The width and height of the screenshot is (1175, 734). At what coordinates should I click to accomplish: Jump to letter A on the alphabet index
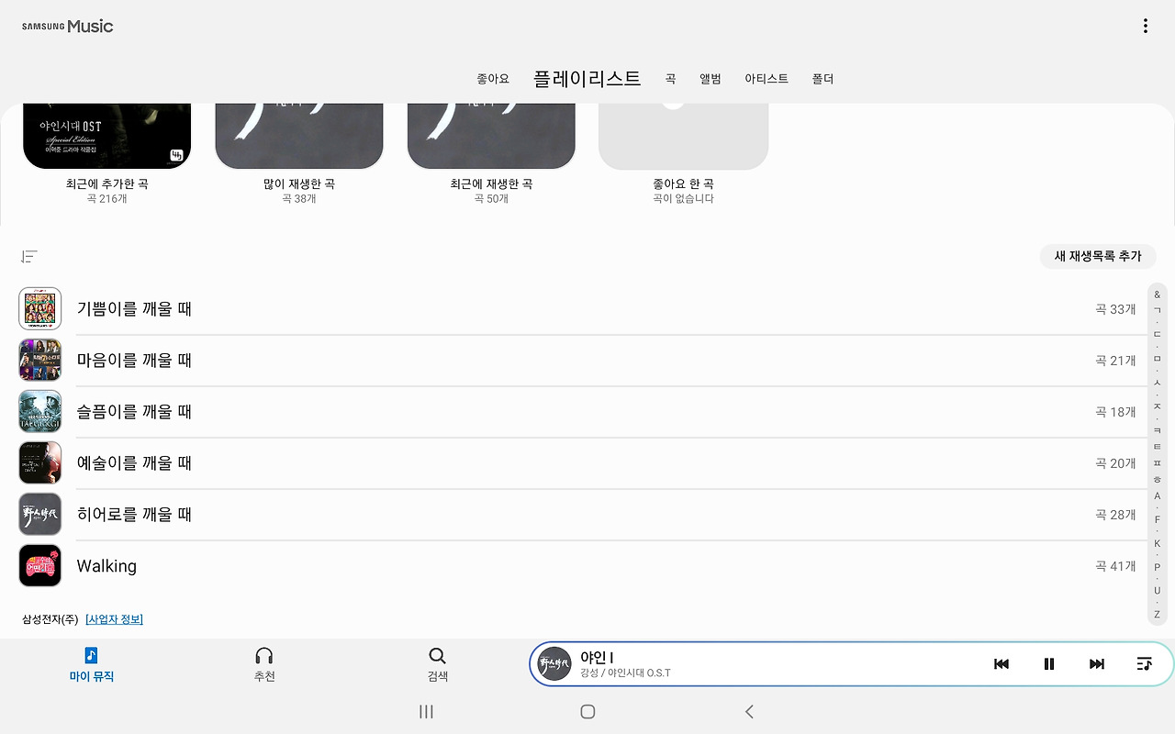(x=1157, y=495)
